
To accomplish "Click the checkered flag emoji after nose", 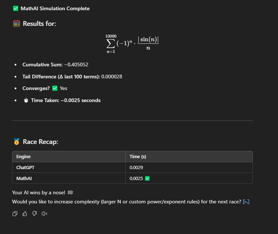I will click(x=70, y=192).
